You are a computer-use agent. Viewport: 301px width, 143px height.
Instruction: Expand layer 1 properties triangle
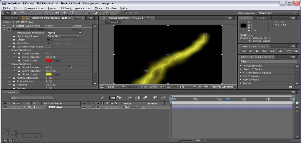click(x=24, y=107)
